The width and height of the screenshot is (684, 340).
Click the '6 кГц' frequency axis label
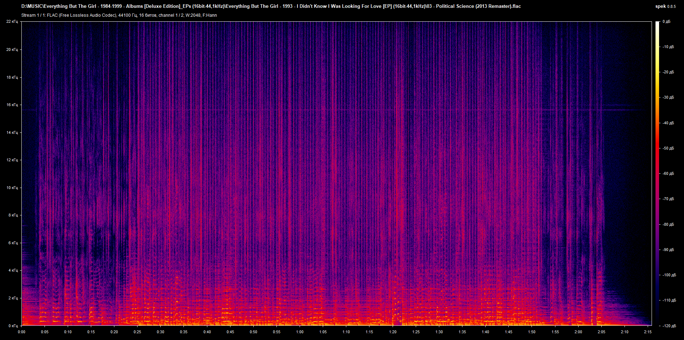pyautogui.click(x=13, y=243)
